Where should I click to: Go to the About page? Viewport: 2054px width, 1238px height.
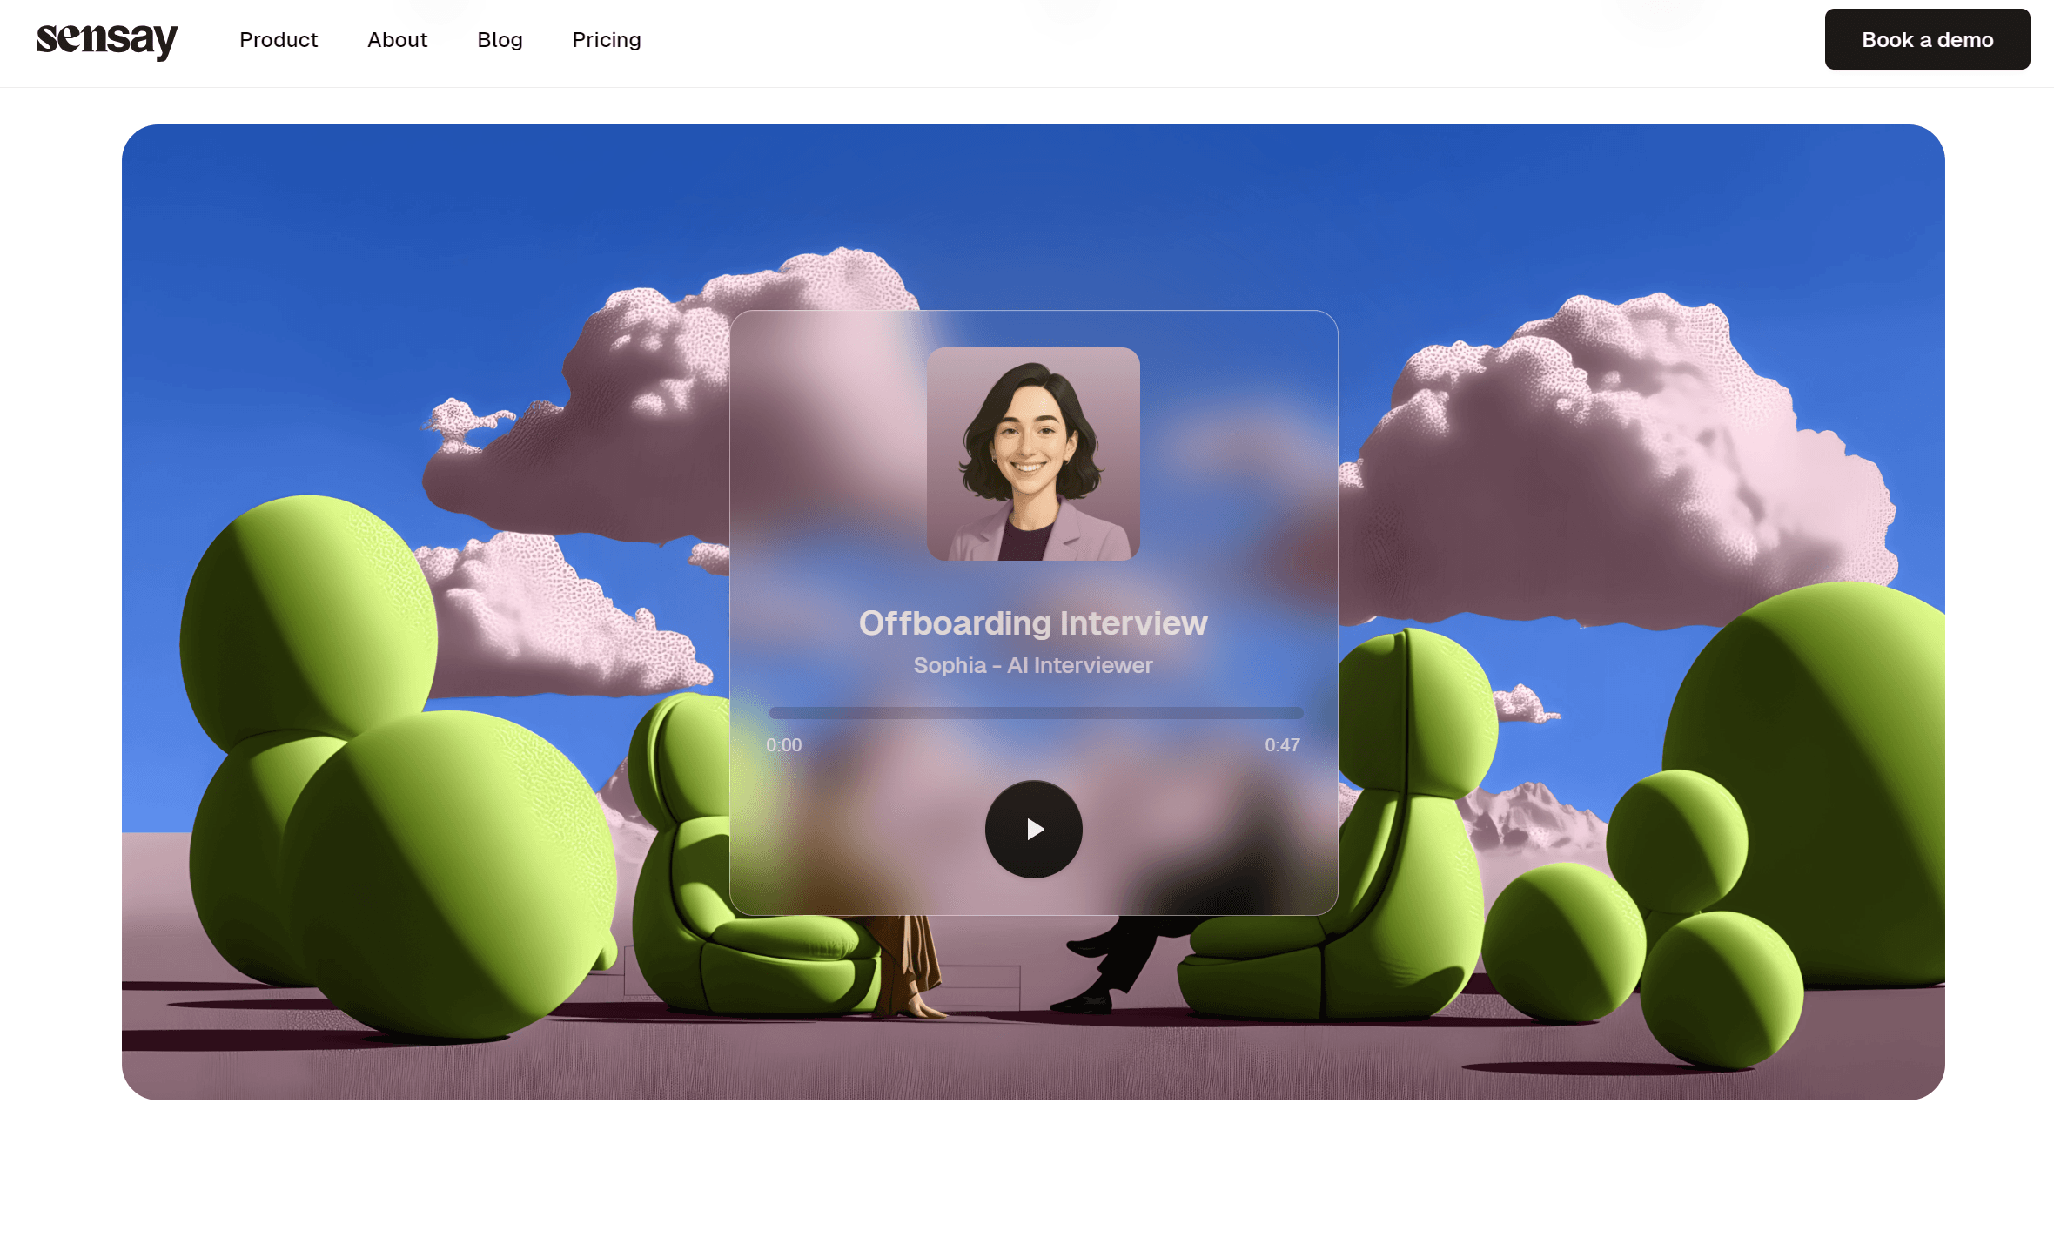tap(397, 40)
